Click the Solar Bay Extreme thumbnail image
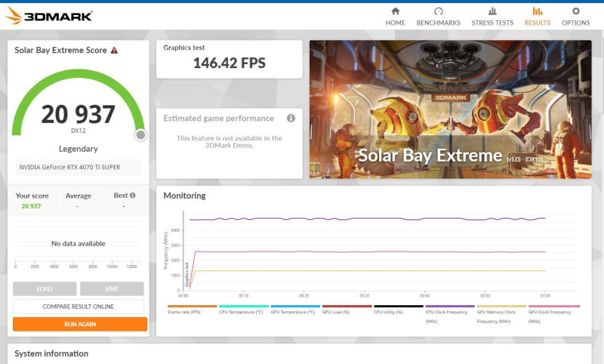Viewport: 604px width, 364px height. click(x=450, y=109)
